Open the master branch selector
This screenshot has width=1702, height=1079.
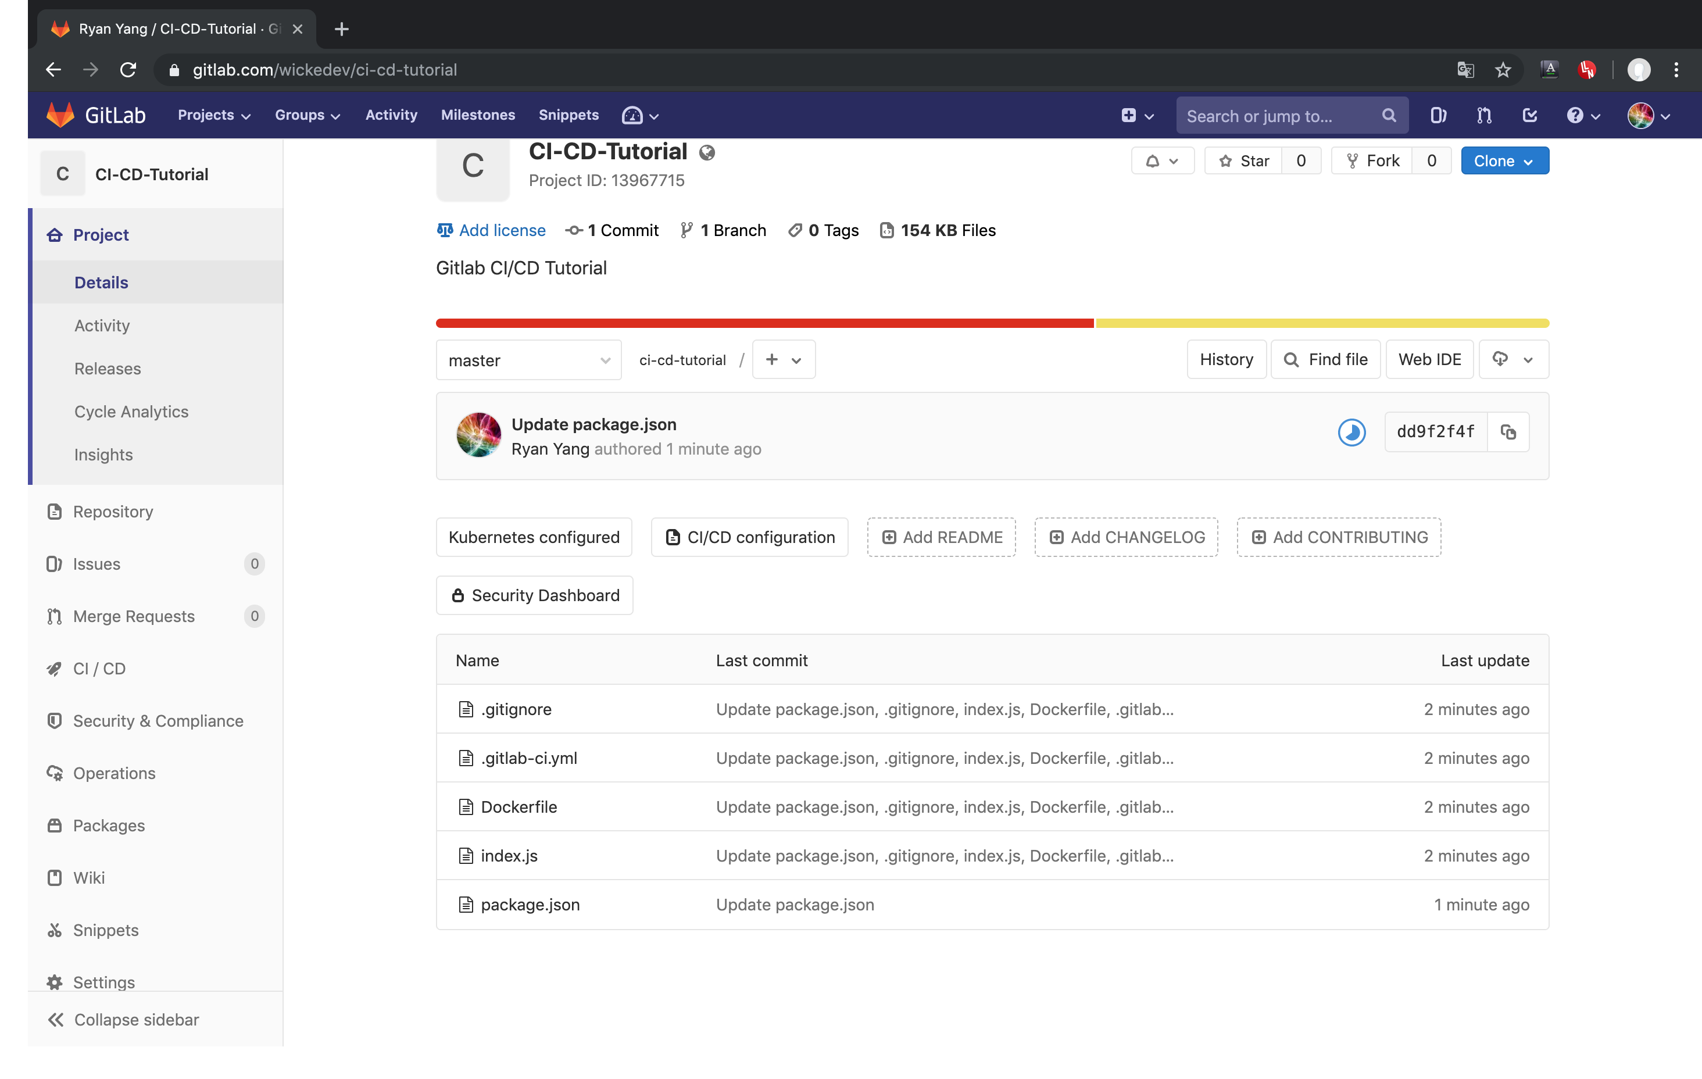(528, 359)
